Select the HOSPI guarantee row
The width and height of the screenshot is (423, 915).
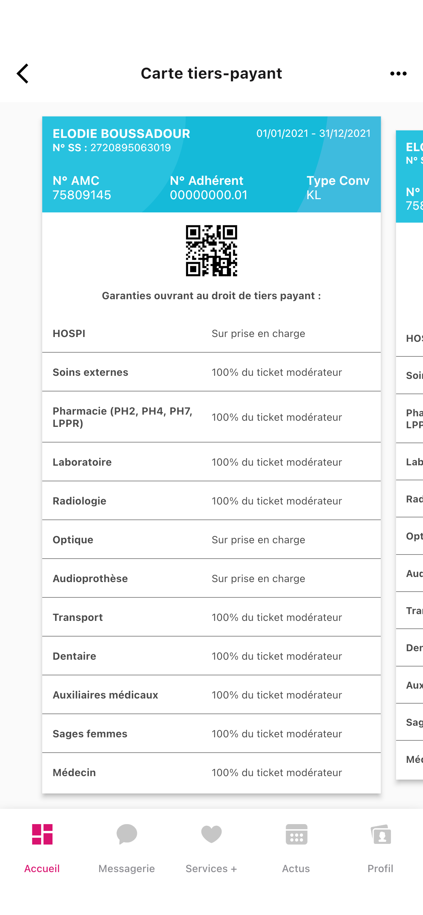211,334
